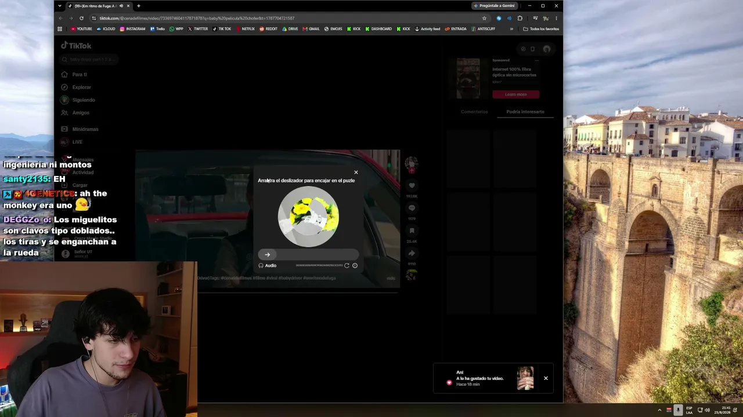This screenshot has width=743, height=417.
Task: Open a new browser tab
Action: 138,6
